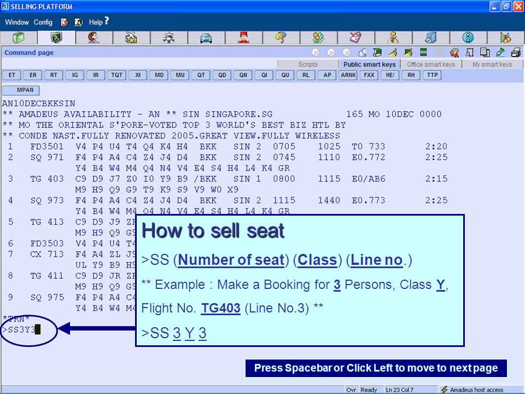Click the TTP smart key

[432, 75]
